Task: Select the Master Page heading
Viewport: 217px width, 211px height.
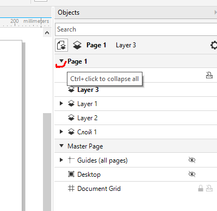Action: click(x=135, y=146)
